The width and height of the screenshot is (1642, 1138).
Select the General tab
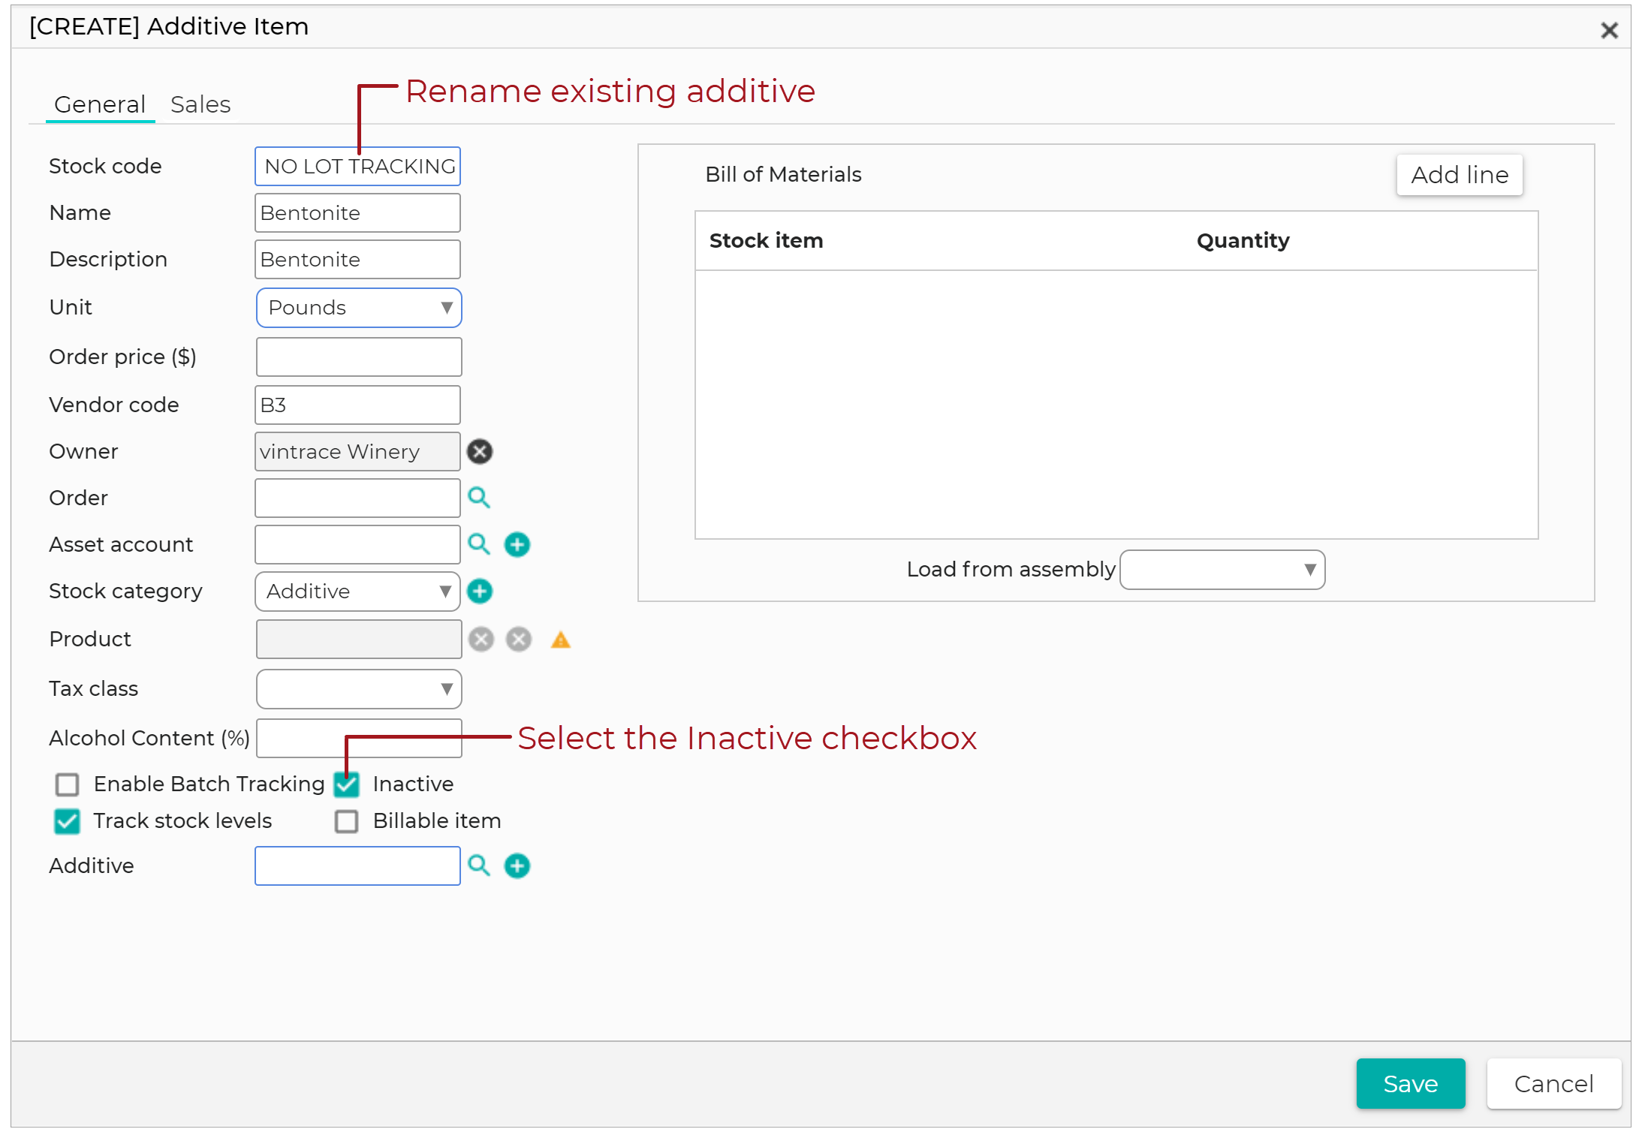100,104
